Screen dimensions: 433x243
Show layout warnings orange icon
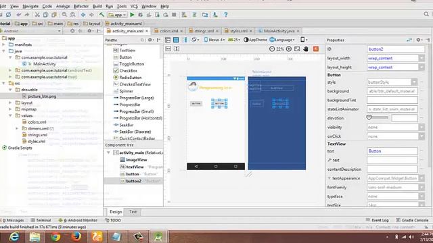pos(316,49)
